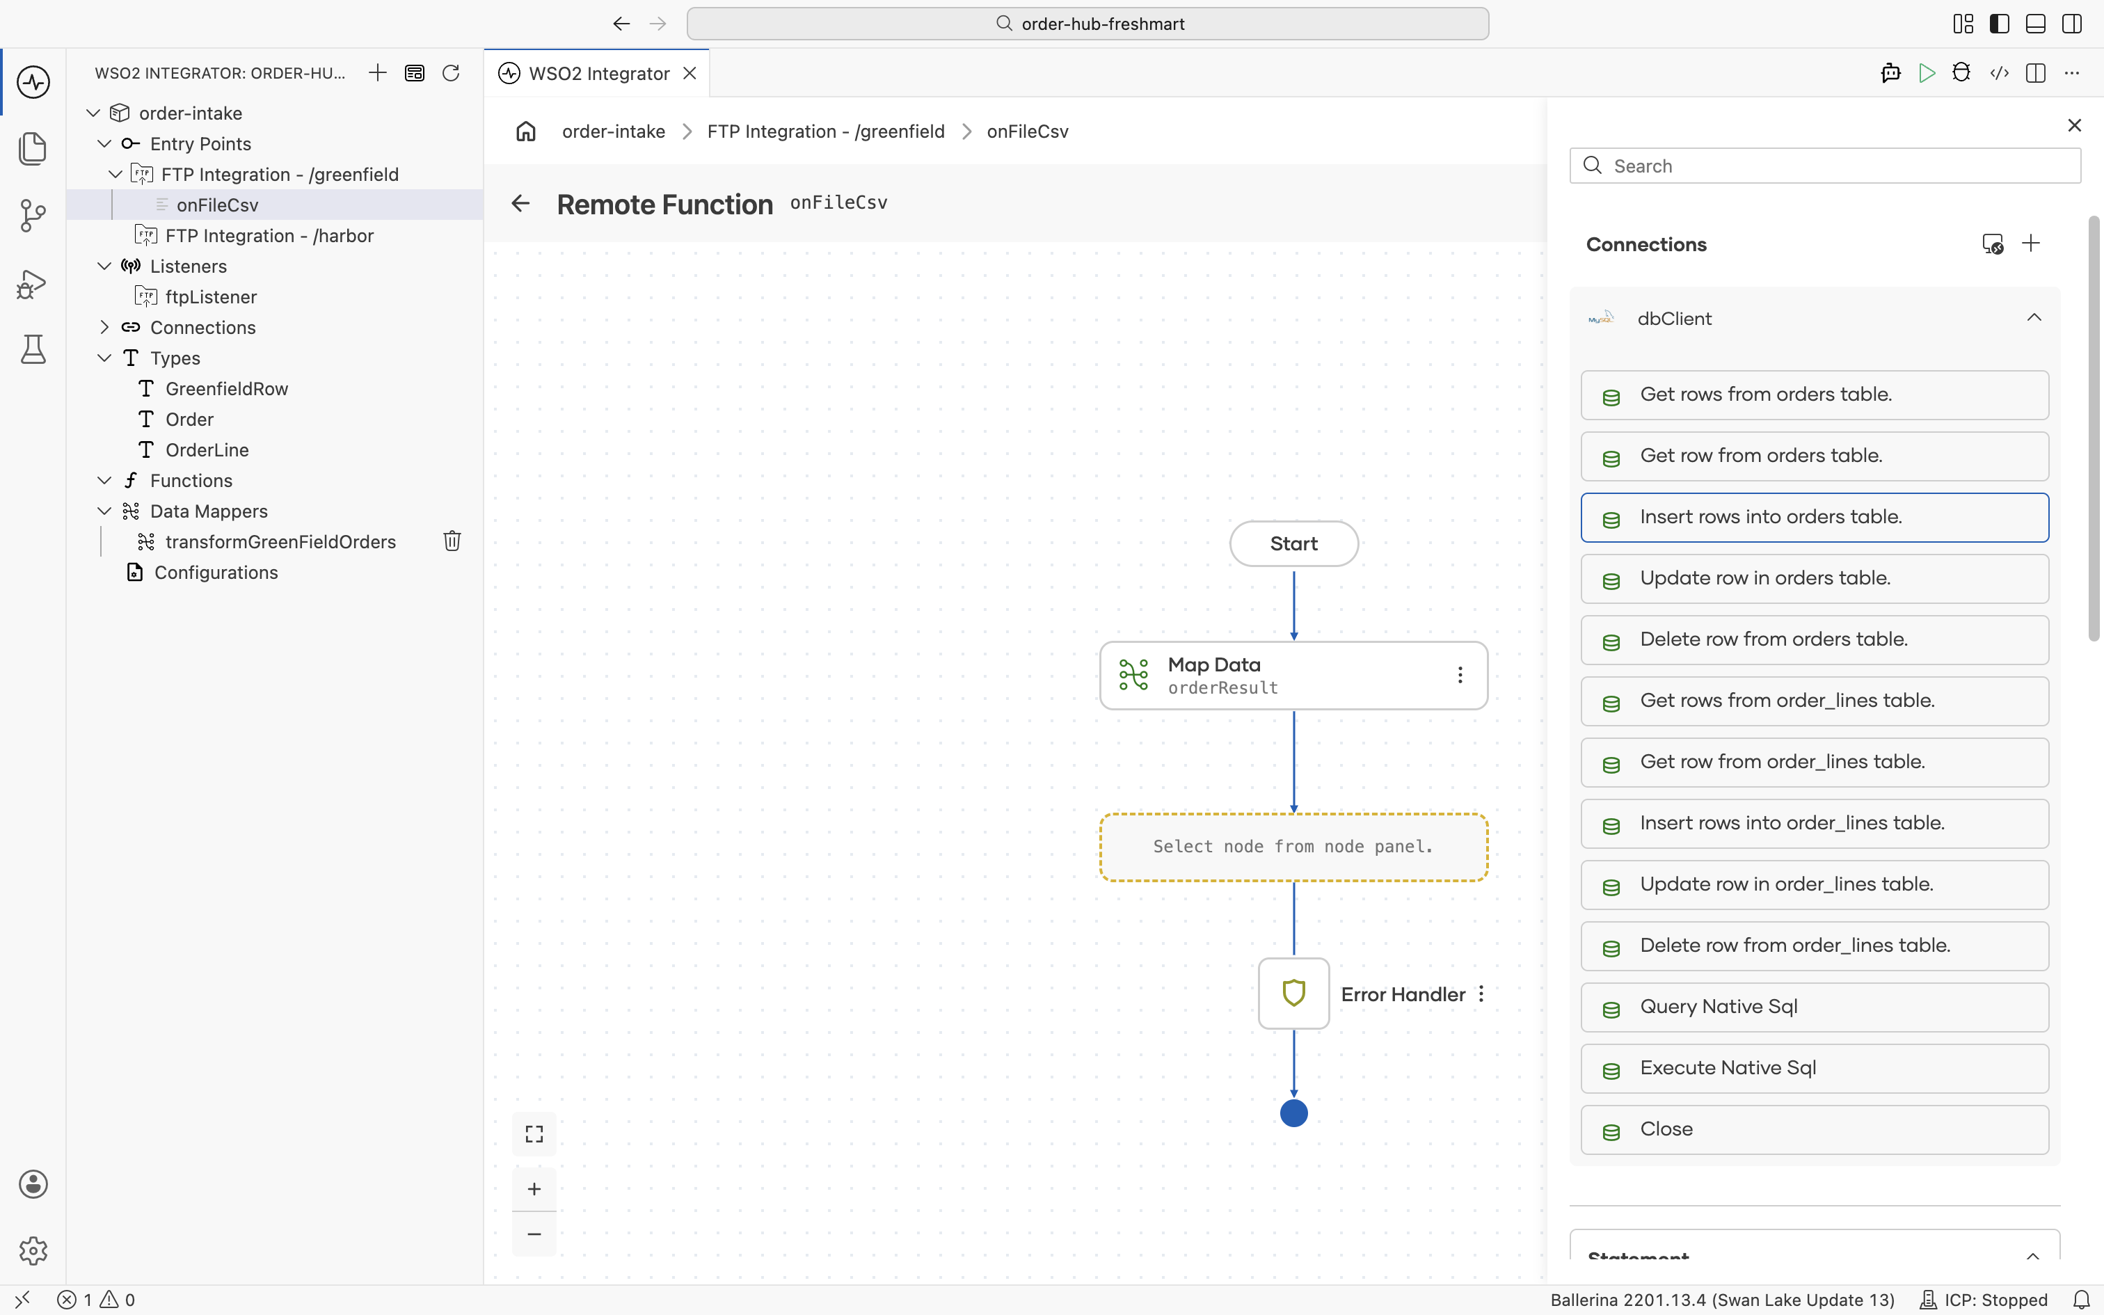Click the order-intake breadcrumb link
The height and width of the screenshot is (1315, 2104).
click(613, 131)
